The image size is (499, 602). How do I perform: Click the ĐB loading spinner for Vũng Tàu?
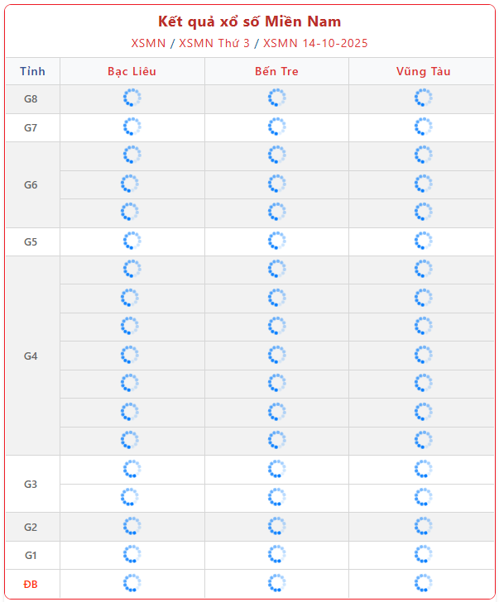pyautogui.click(x=423, y=583)
